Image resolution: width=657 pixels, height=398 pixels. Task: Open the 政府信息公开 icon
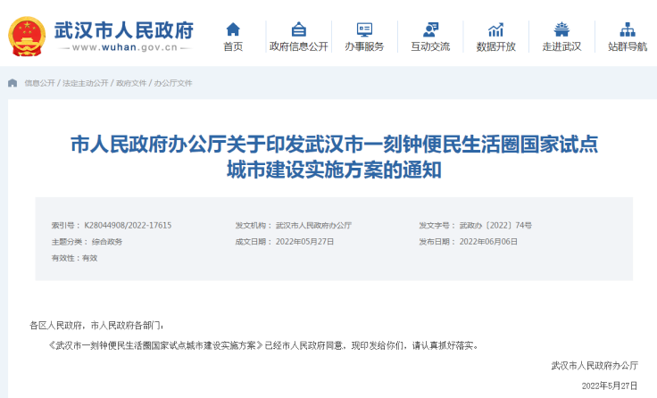pos(299,29)
